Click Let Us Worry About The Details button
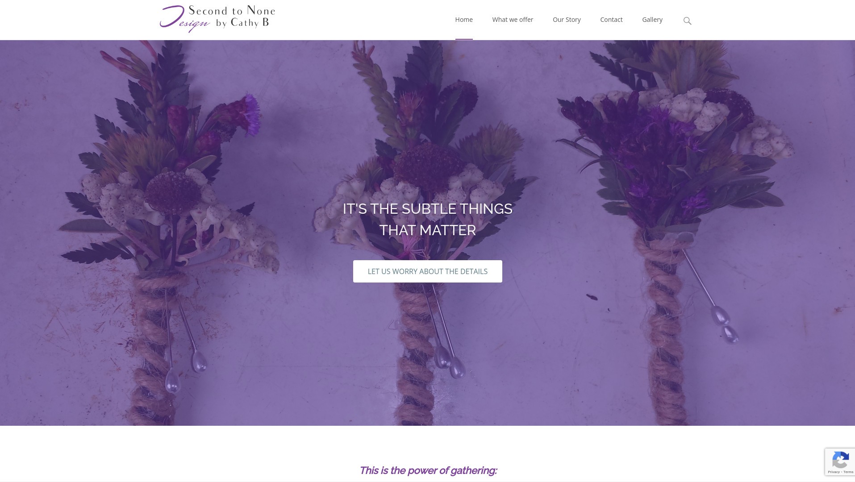Screen dimensions: 855x482 428,271
